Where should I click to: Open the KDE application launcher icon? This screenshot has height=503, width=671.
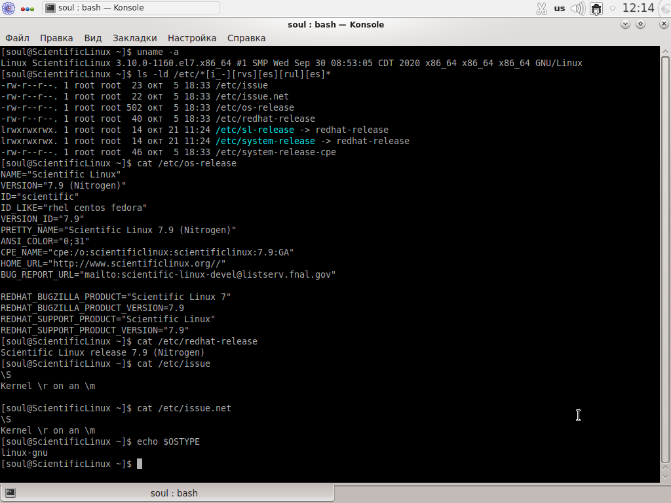[8, 8]
